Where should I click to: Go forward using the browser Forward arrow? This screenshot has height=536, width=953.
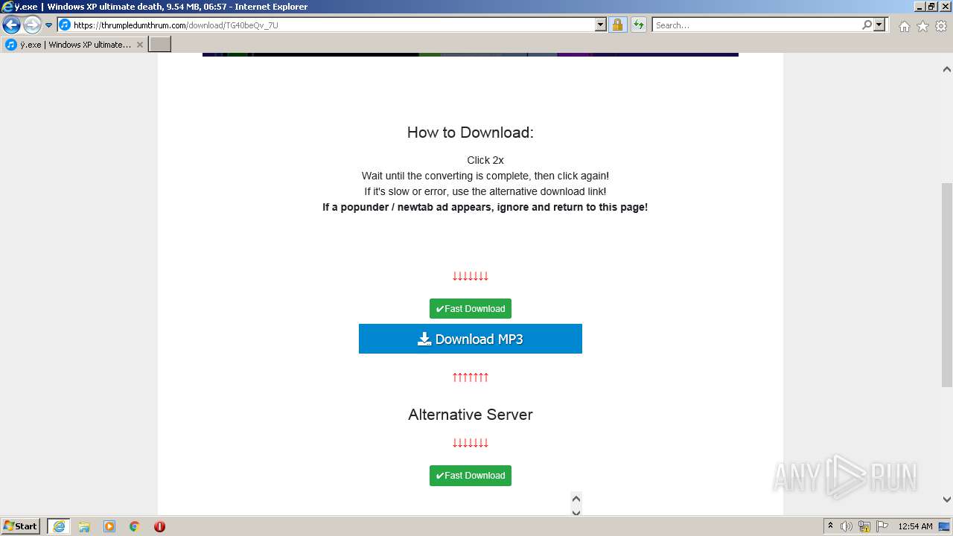click(x=32, y=25)
